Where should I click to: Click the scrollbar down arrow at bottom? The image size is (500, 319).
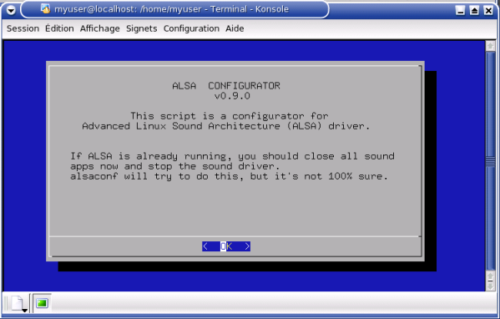coord(491,286)
